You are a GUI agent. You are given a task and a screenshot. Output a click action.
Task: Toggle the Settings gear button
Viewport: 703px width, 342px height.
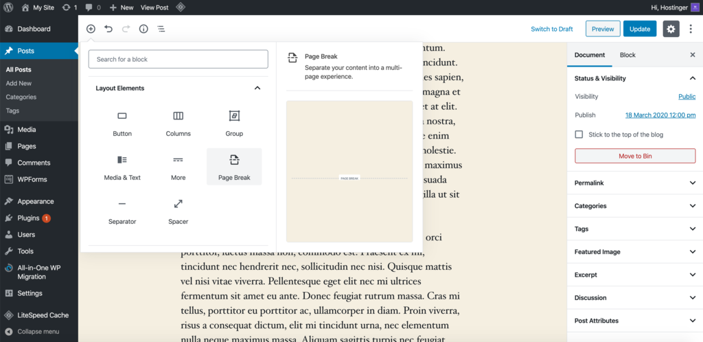coord(671,29)
